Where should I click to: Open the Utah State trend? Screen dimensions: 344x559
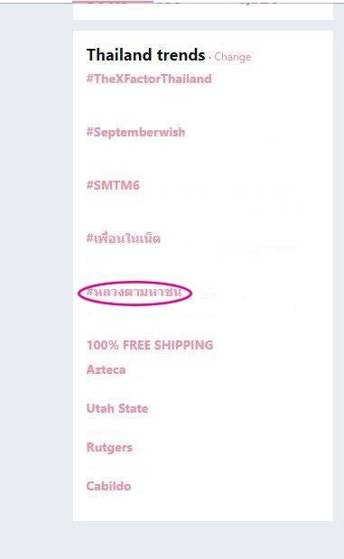[x=117, y=408]
